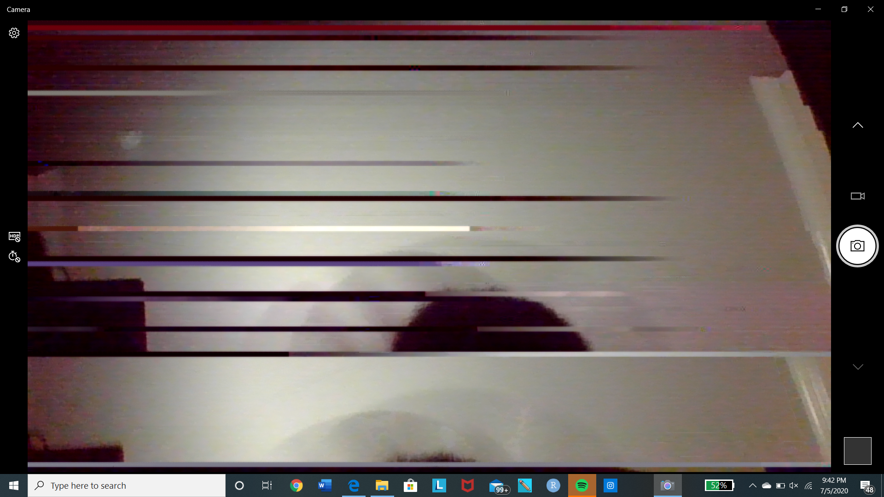The image size is (884, 497).
Task: Open the notification action center
Action: (867, 485)
